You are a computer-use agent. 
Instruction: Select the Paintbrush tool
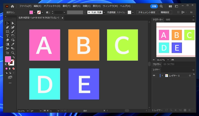coord(13,32)
